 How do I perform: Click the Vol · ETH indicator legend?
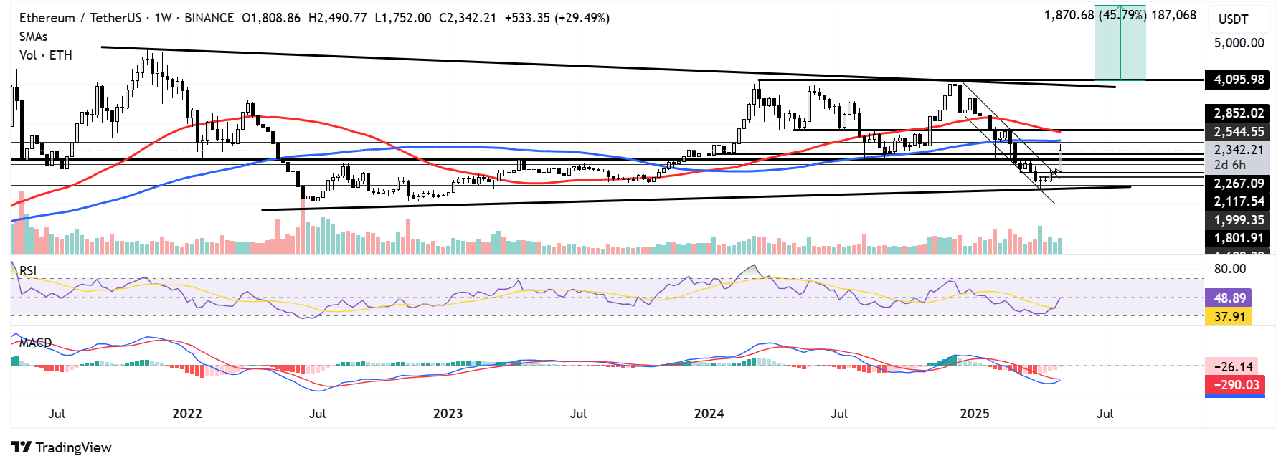45,55
